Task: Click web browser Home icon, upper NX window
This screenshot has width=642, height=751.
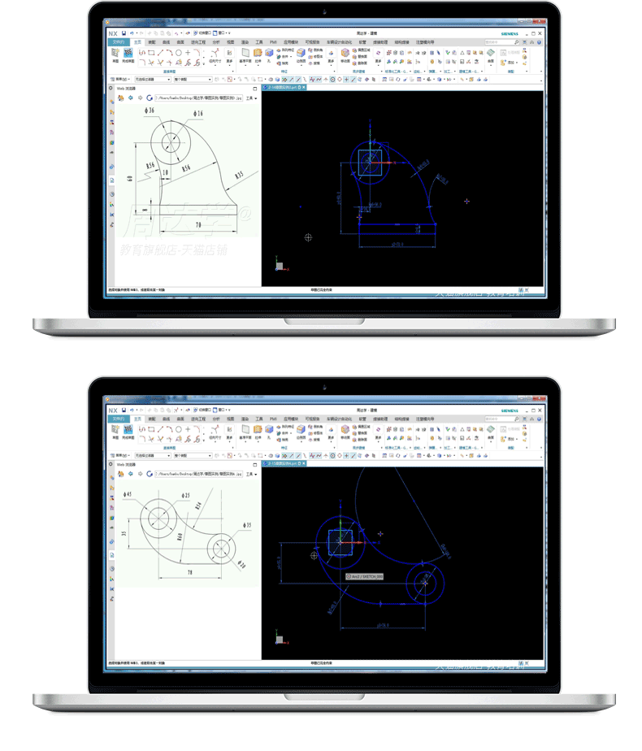Action: point(120,98)
